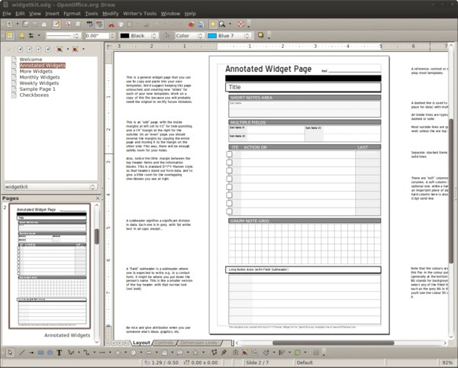The width and height of the screenshot is (458, 368).
Task: Switch to the Dimension Lines tab
Action: [198, 343]
